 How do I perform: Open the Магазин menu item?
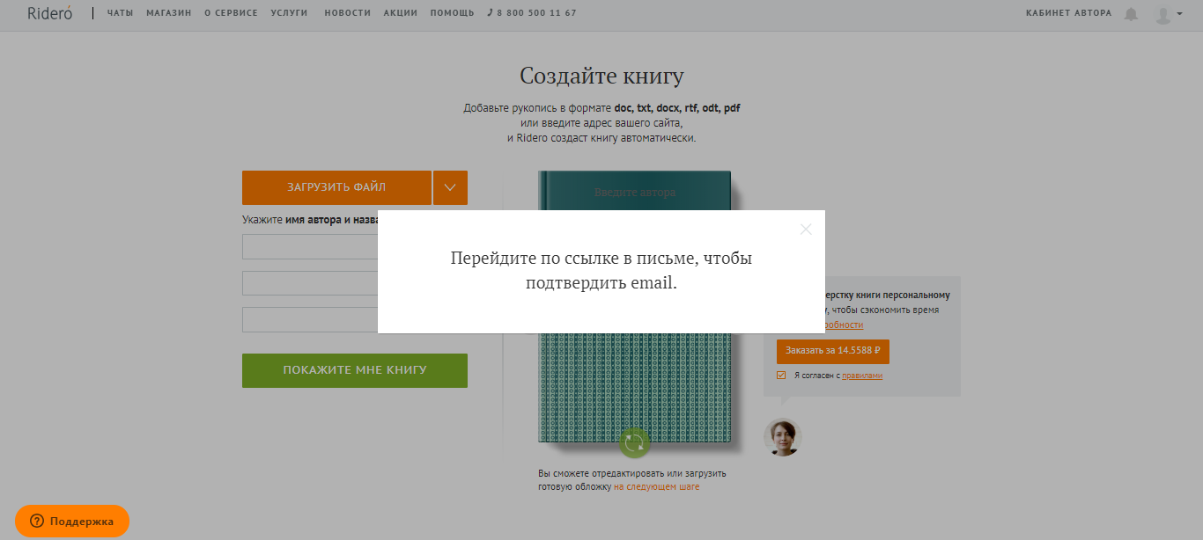pyautogui.click(x=169, y=13)
